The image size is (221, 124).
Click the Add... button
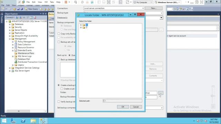pos(153,64)
